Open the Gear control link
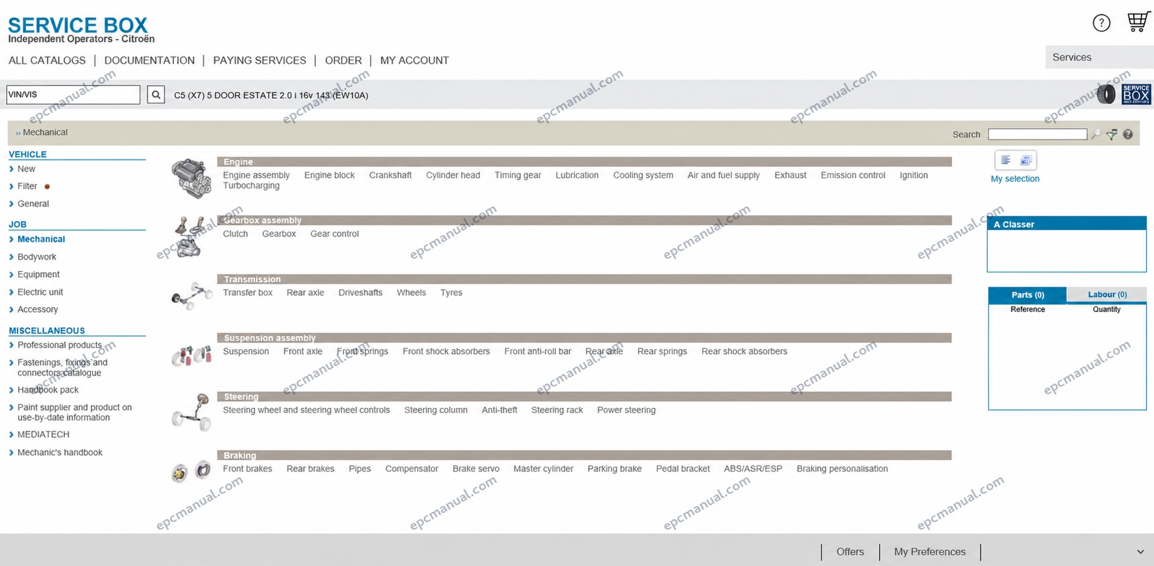 point(334,234)
